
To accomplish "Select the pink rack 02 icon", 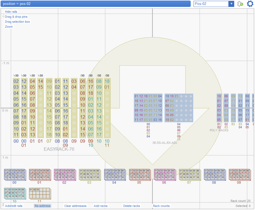I will click(64, 174).
